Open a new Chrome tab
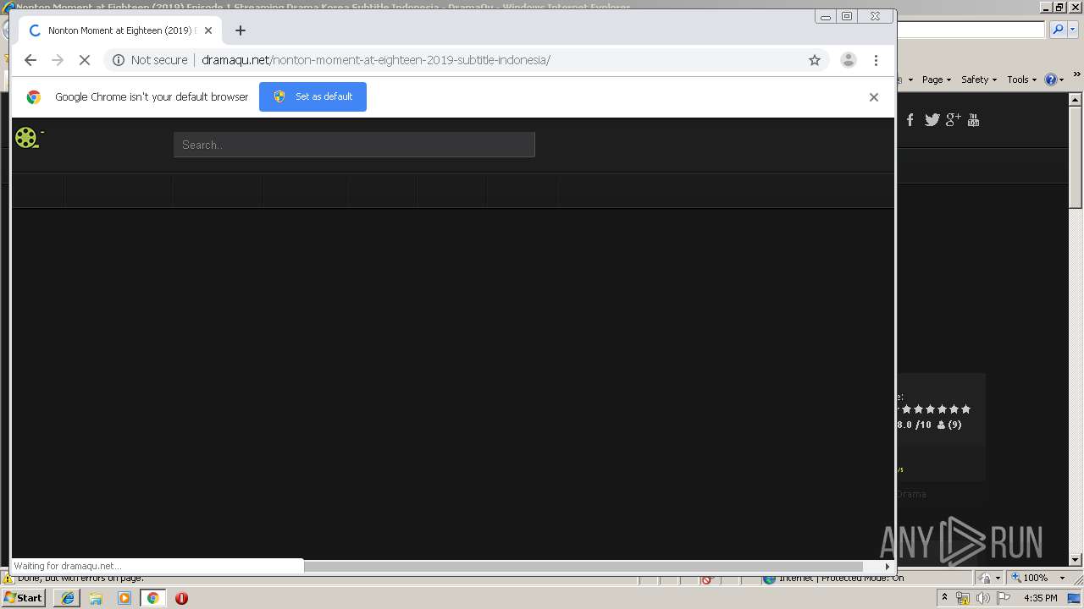The width and height of the screenshot is (1084, 609). (241, 30)
